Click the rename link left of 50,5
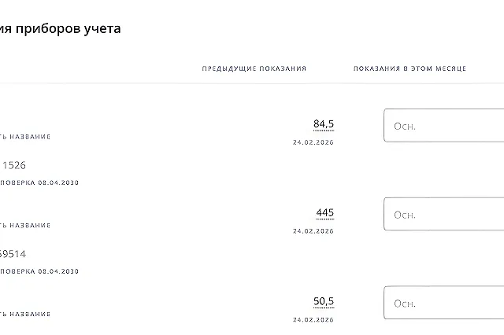The width and height of the screenshot is (504, 335). [x=25, y=314]
